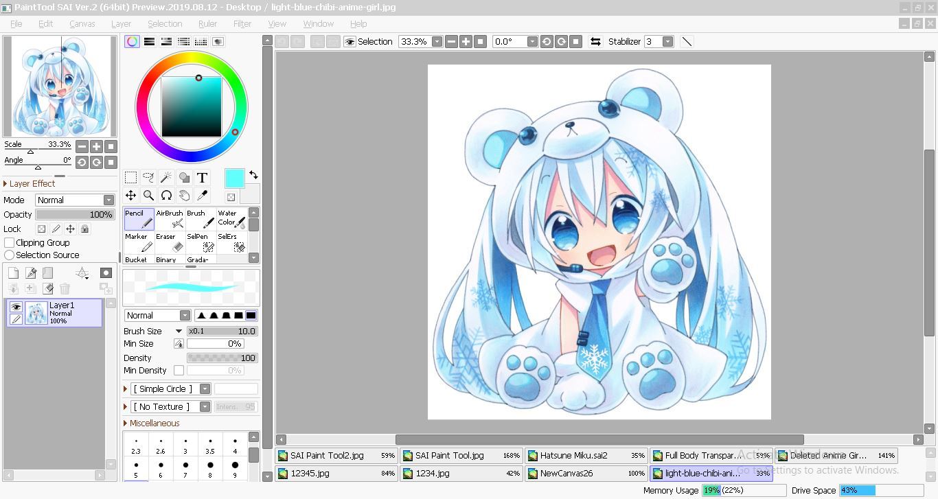This screenshot has width=938, height=499.
Task: Rotate navigator view clockwise
Action: [96, 162]
